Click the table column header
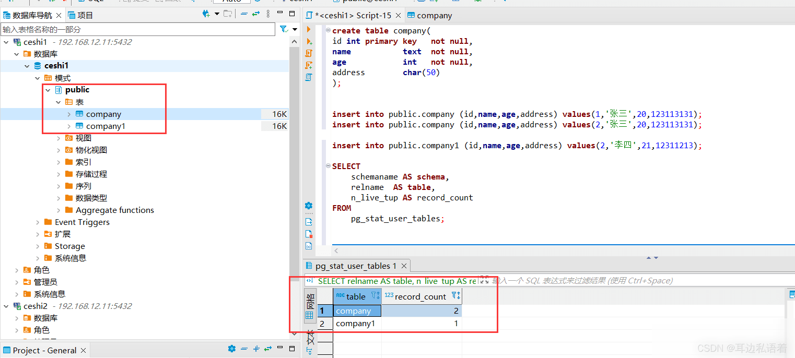Screen dimensions: 795x358 [357, 296]
